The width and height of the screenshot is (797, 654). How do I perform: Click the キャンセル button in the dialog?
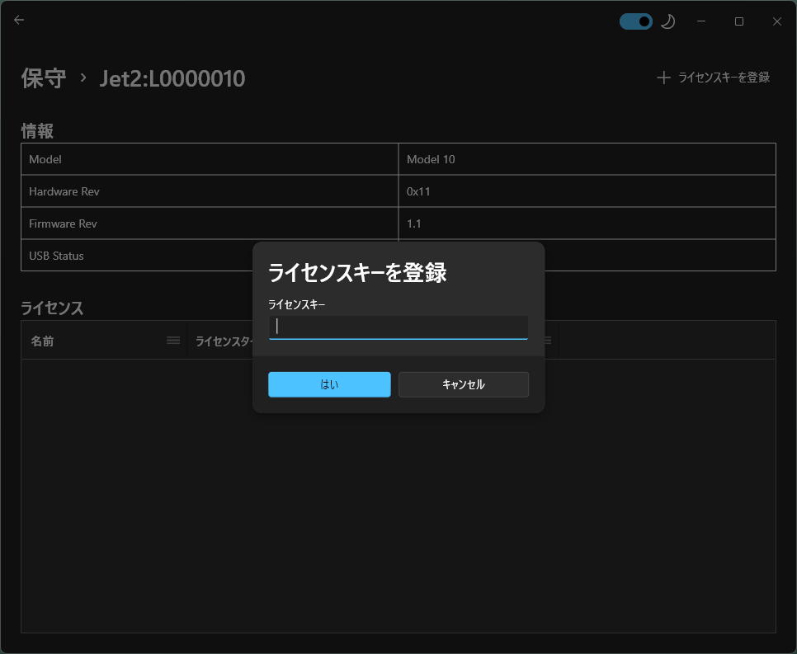pyautogui.click(x=463, y=384)
